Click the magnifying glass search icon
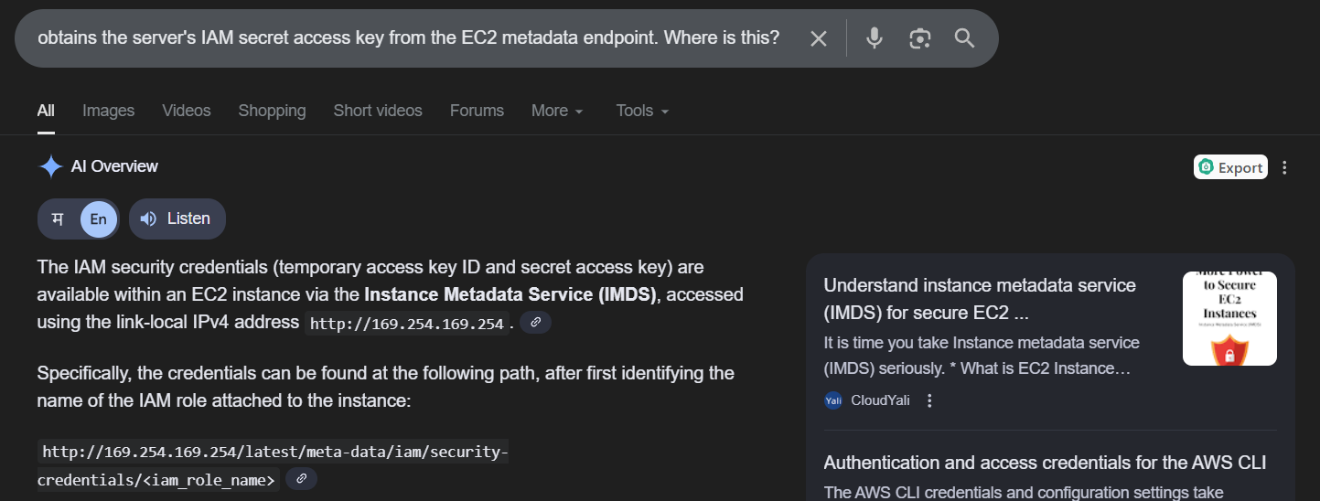Viewport: 1320px width, 501px height. pyautogui.click(x=964, y=38)
